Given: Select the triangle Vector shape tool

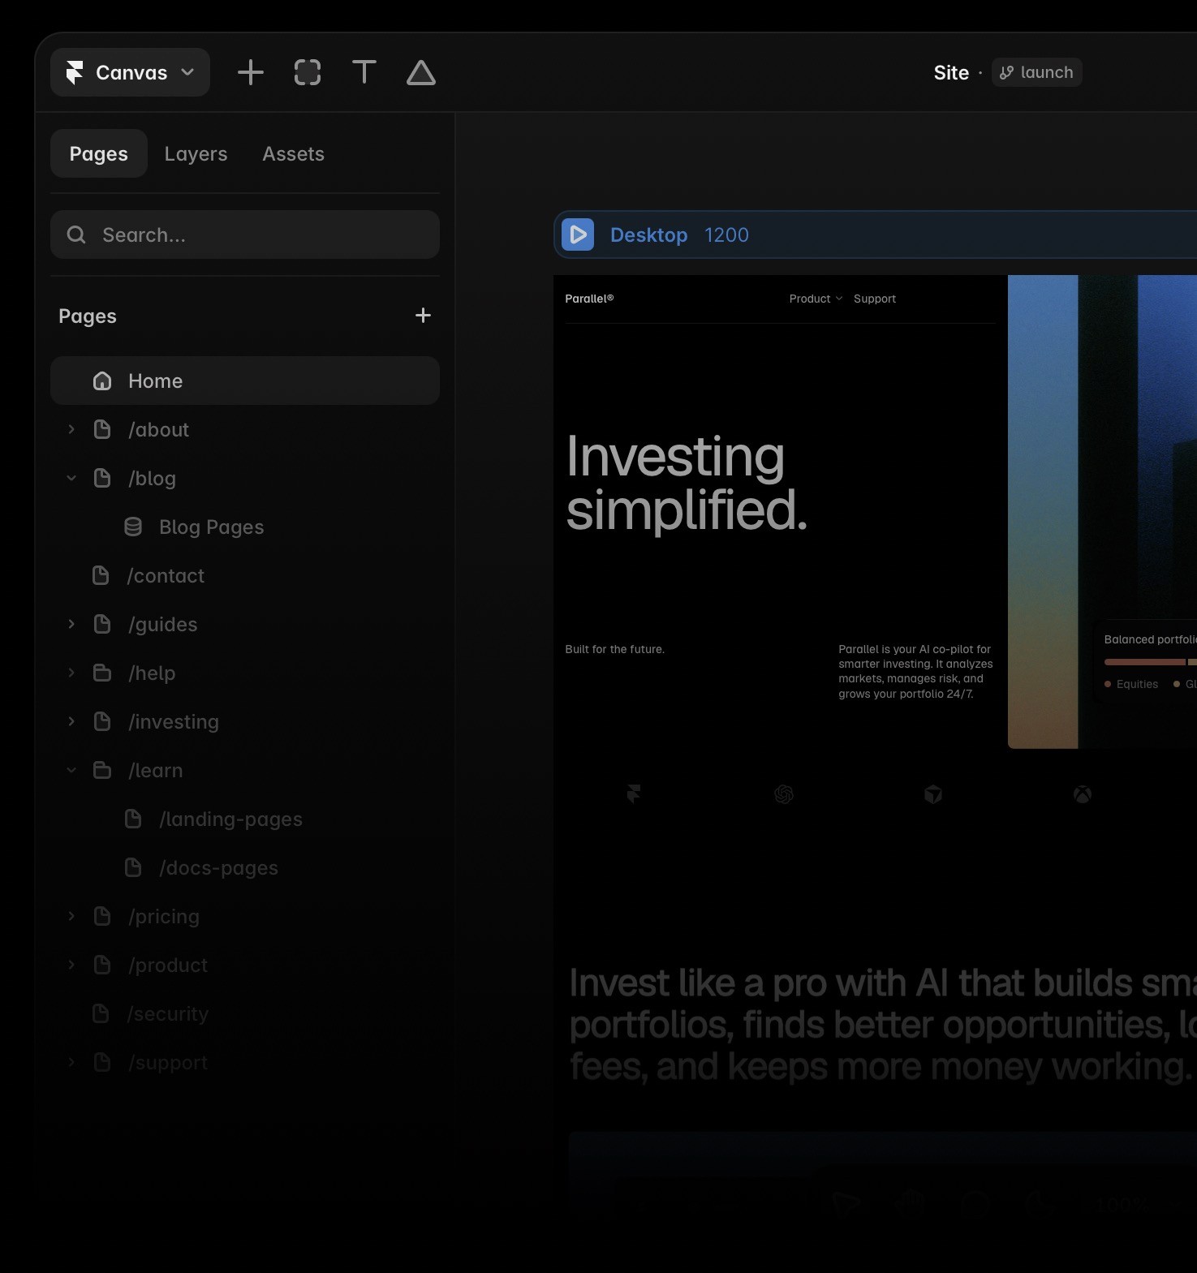Looking at the screenshot, I should click(x=421, y=72).
